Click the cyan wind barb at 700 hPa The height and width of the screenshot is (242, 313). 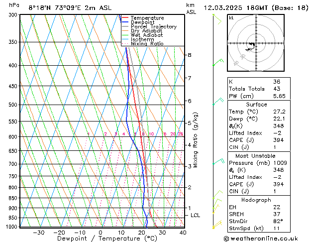(217, 162)
